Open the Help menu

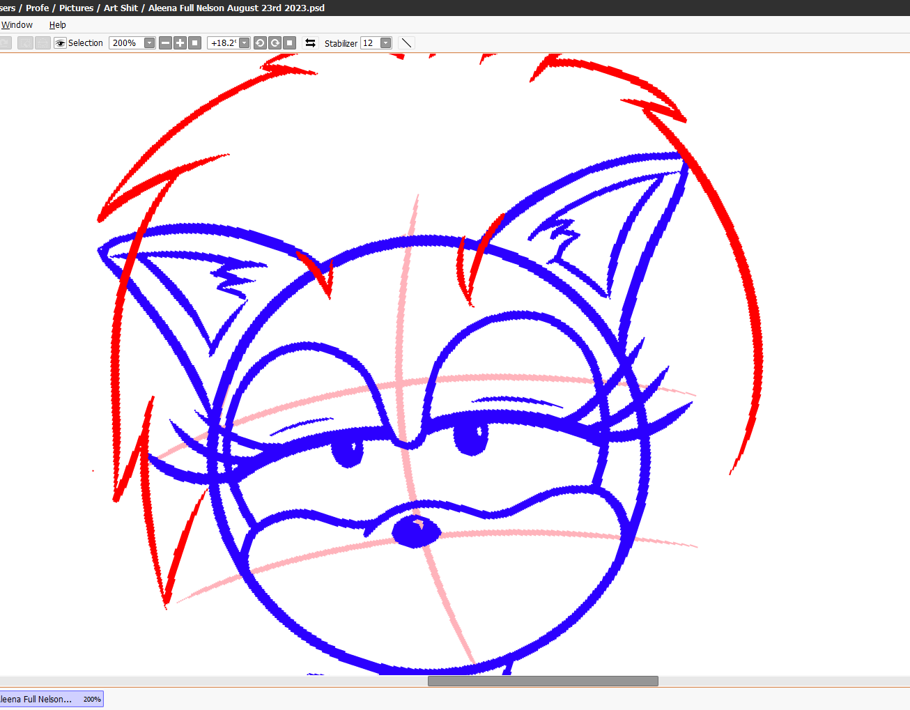pos(57,25)
